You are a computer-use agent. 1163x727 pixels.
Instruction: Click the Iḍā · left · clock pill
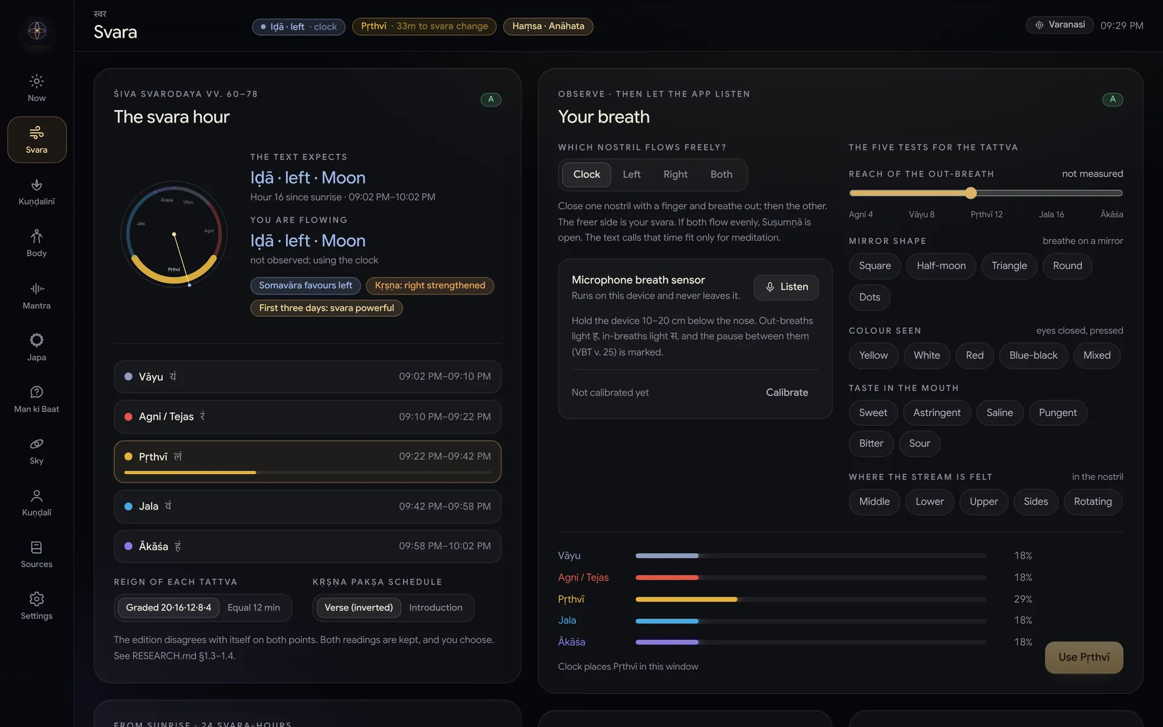tap(299, 27)
